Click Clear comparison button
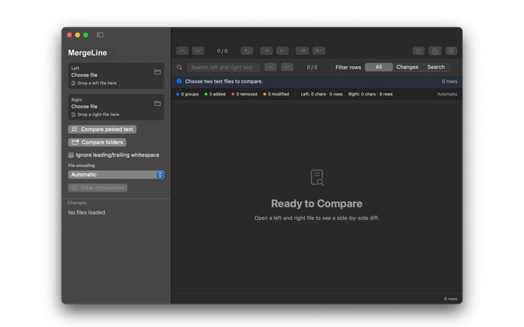This screenshot has height=327, width=524. (x=98, y=188)
